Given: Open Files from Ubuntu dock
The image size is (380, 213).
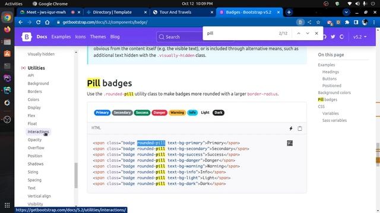Looking at the screenshot, I should coord(7,41).
